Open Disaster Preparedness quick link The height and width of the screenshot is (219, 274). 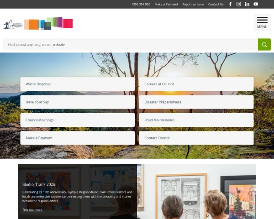[196, 102]
